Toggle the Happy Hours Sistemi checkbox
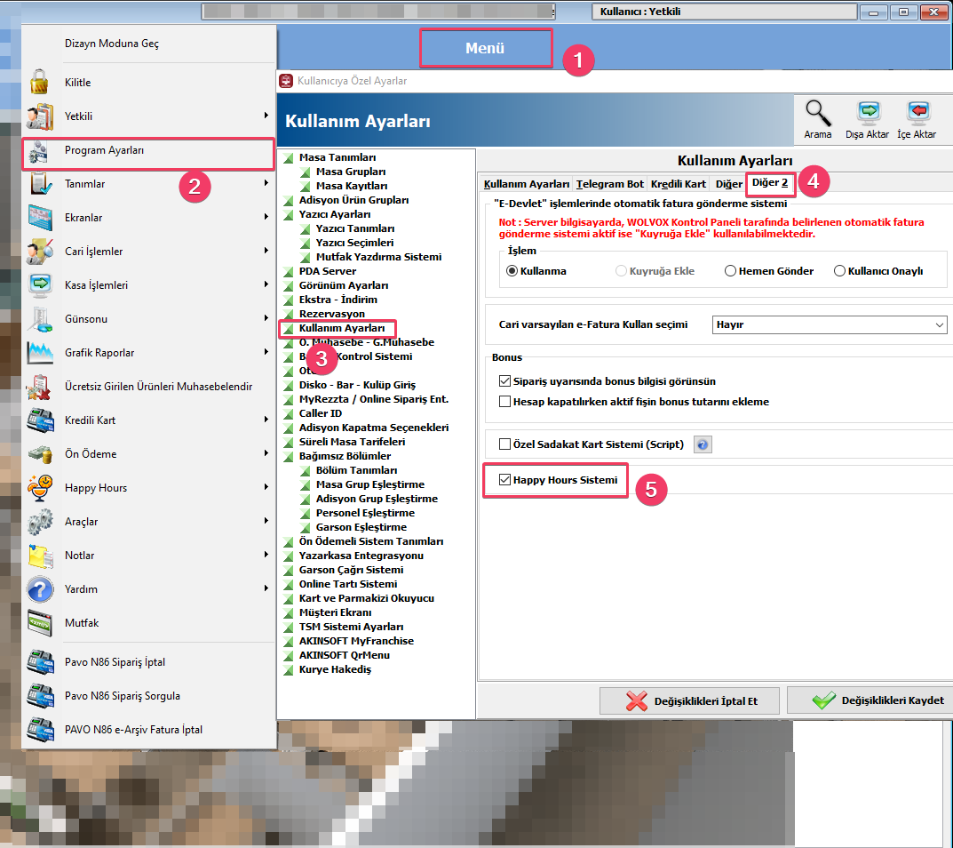Screen dimensions: 953x848 [505, 480]
